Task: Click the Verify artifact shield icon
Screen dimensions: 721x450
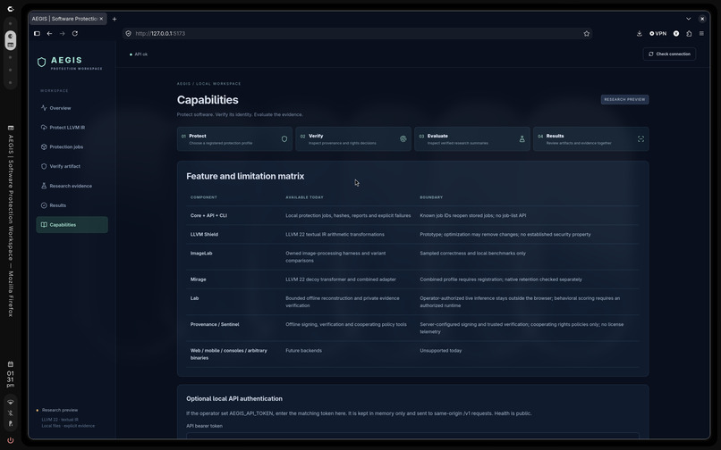Action: tap(44, 166)
